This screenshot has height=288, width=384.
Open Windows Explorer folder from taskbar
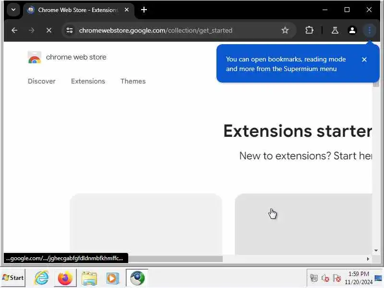[x=89, y=278]
